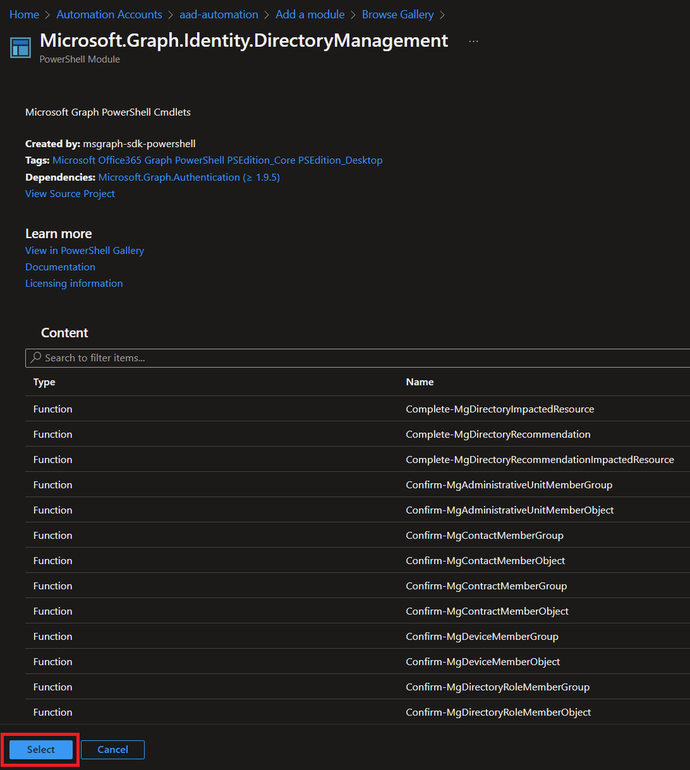690x770 pixels.
Task: Go back to Browse Gallery breadcrumb
Action: click(x=398, y=14)
